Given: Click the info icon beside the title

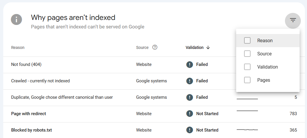Looking at the screenshot, I should (16, 20).
